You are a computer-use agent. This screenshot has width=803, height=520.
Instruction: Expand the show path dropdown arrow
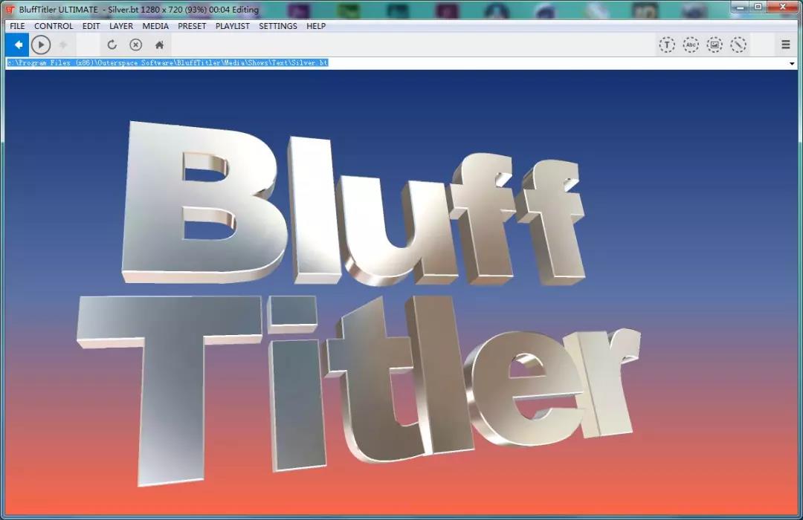pos(792,63)
